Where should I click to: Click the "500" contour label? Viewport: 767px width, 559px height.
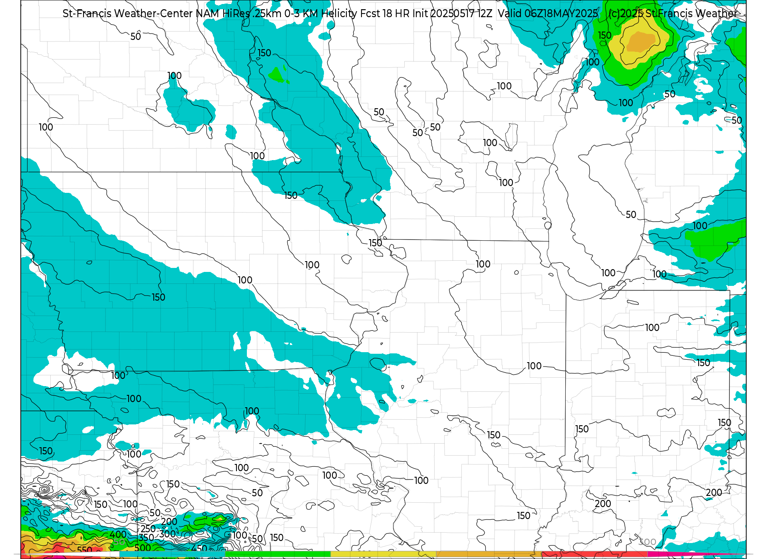click(x=143, y=548)
